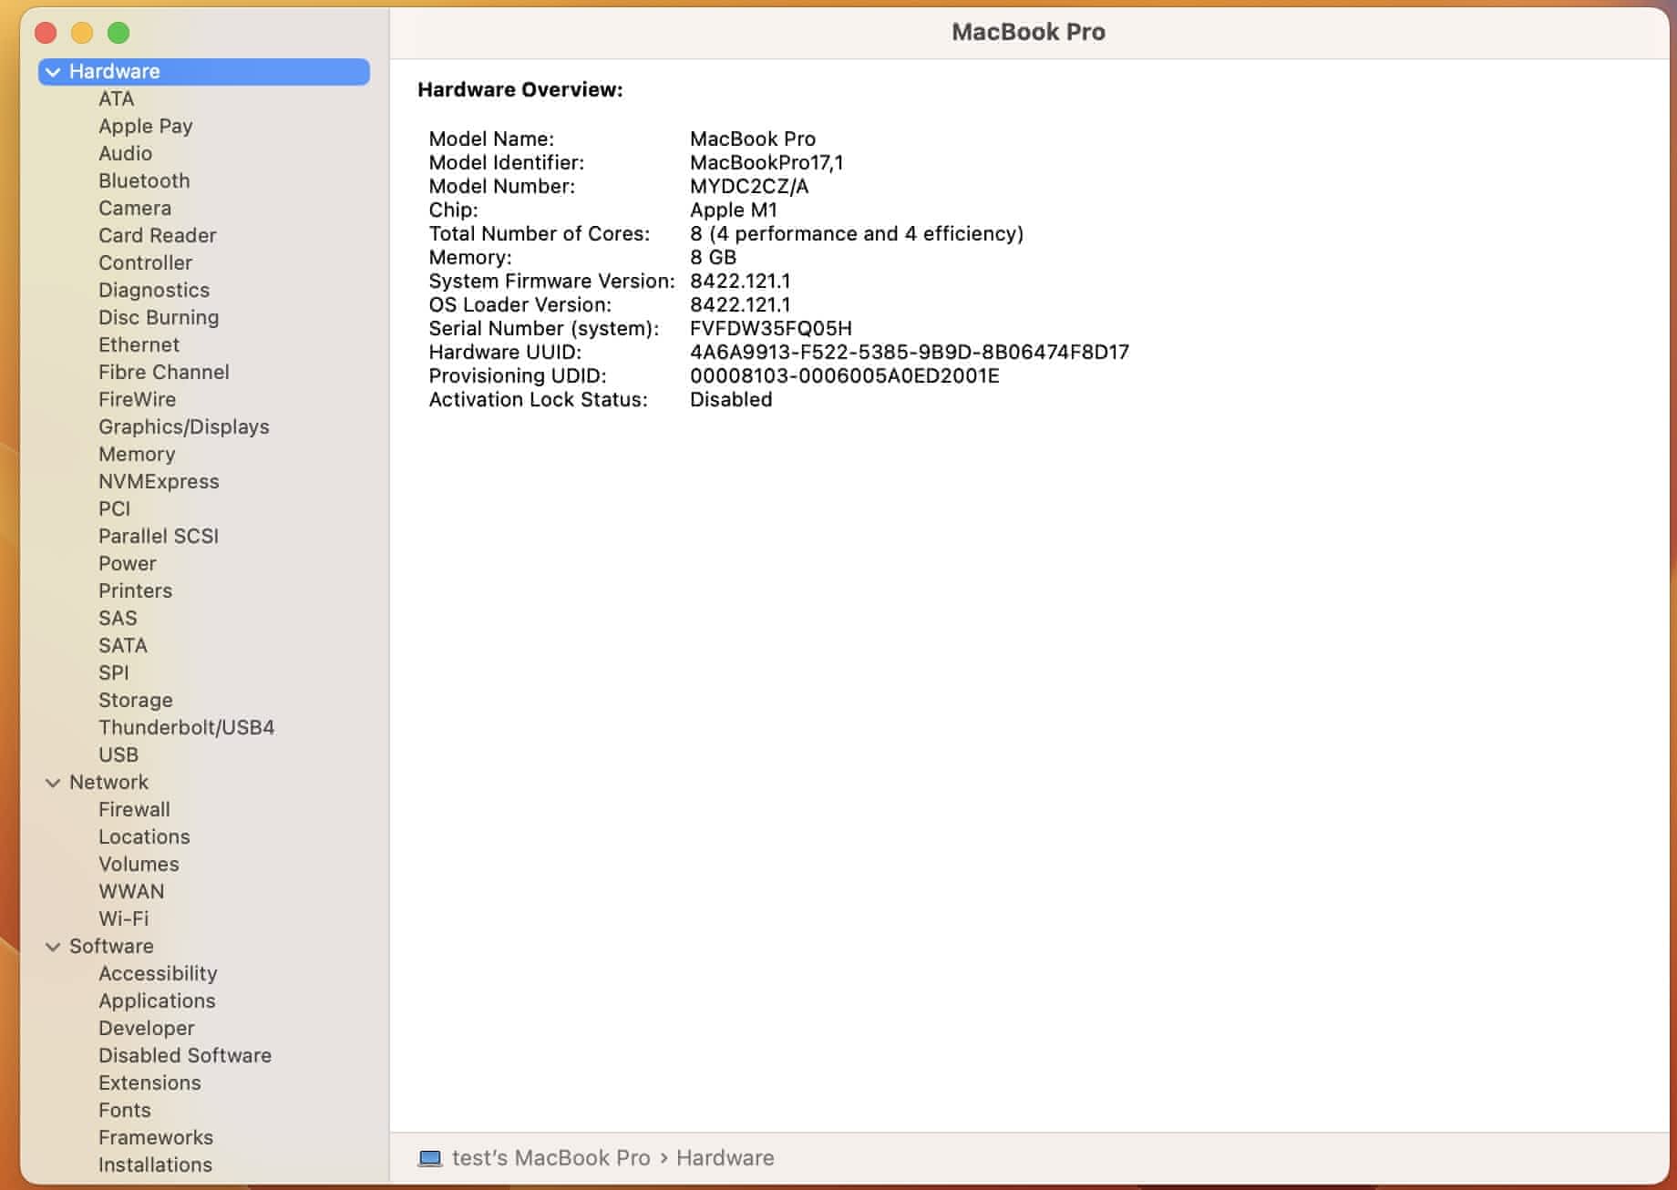Select the Hardware category in the sidebar
Screen dimensions: 1677x1190
[204, 72]
